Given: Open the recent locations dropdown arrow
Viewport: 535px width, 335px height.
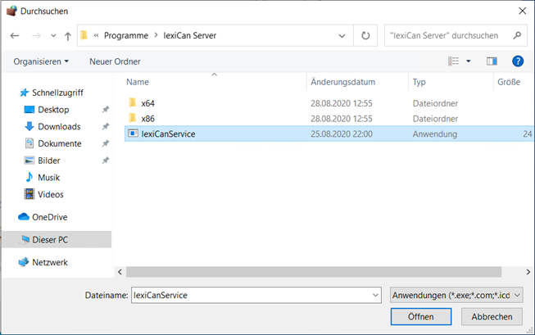Looking at the screenshot, I should (x=53, y=36).
